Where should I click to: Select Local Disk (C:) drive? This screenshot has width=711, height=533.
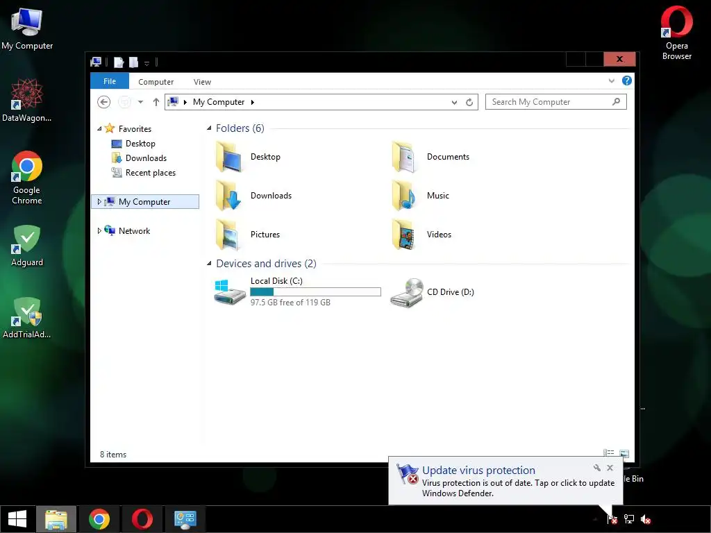(297, 292)
